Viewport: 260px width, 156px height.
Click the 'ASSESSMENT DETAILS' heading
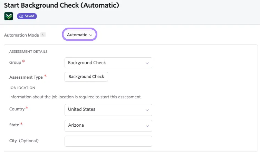tap(28, 51)
